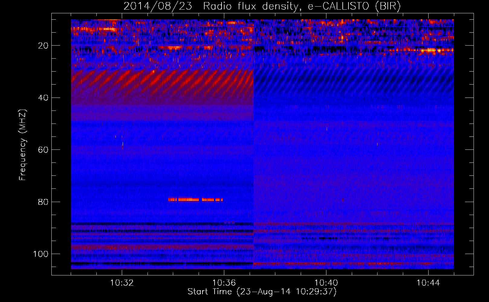Click the bright orange emission band near 80 MHz
489x302 pixels.
point(196,199)
